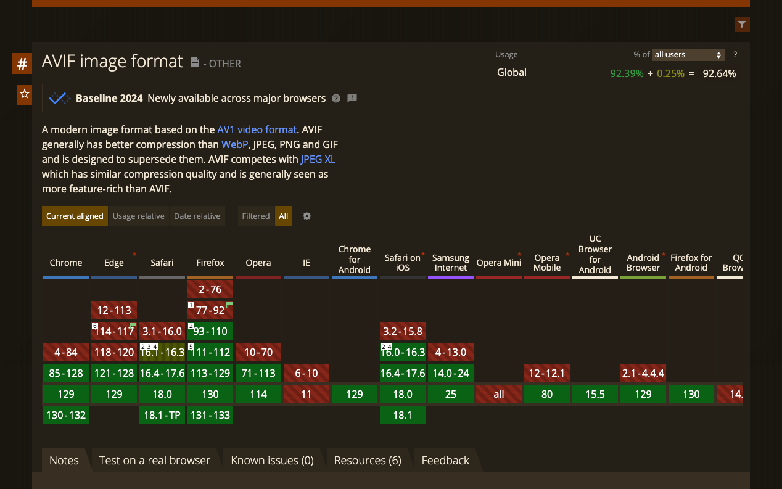Viewport: 782px width, 489px height.
Task: Open the all users dropdown
Action: tap(688, 55)
